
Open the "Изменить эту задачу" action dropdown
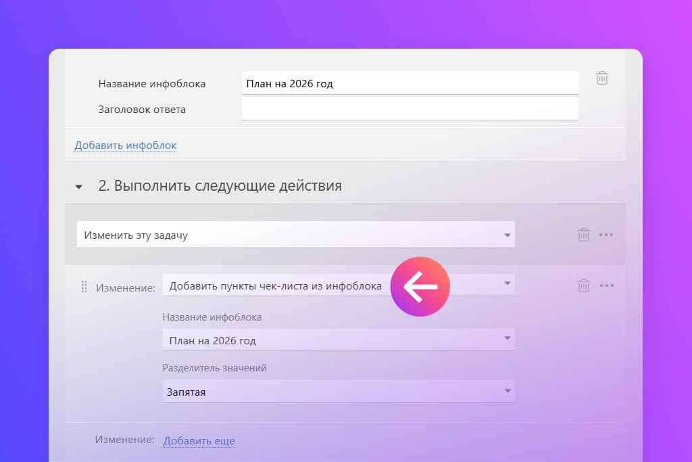point(295,235)
